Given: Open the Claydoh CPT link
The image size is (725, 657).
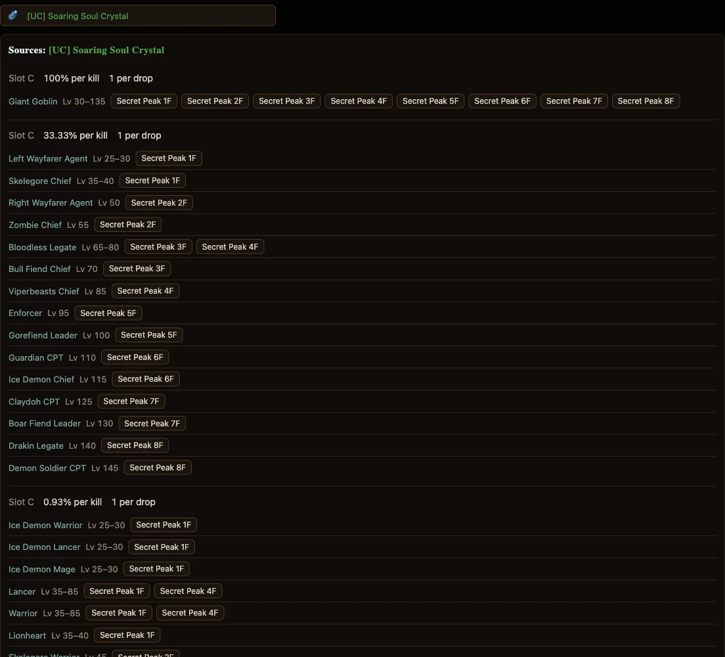Looking at the screenshot, I should (34, 401).
